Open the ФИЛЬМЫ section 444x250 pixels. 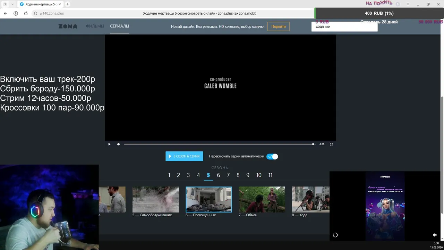(x=95, y=26)
